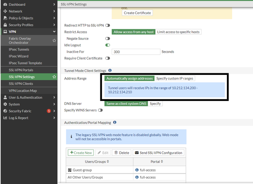This screenshot has height=184, width=253.
Task: Open IPsec Tunnels page
Action: (x=19, y=50)
